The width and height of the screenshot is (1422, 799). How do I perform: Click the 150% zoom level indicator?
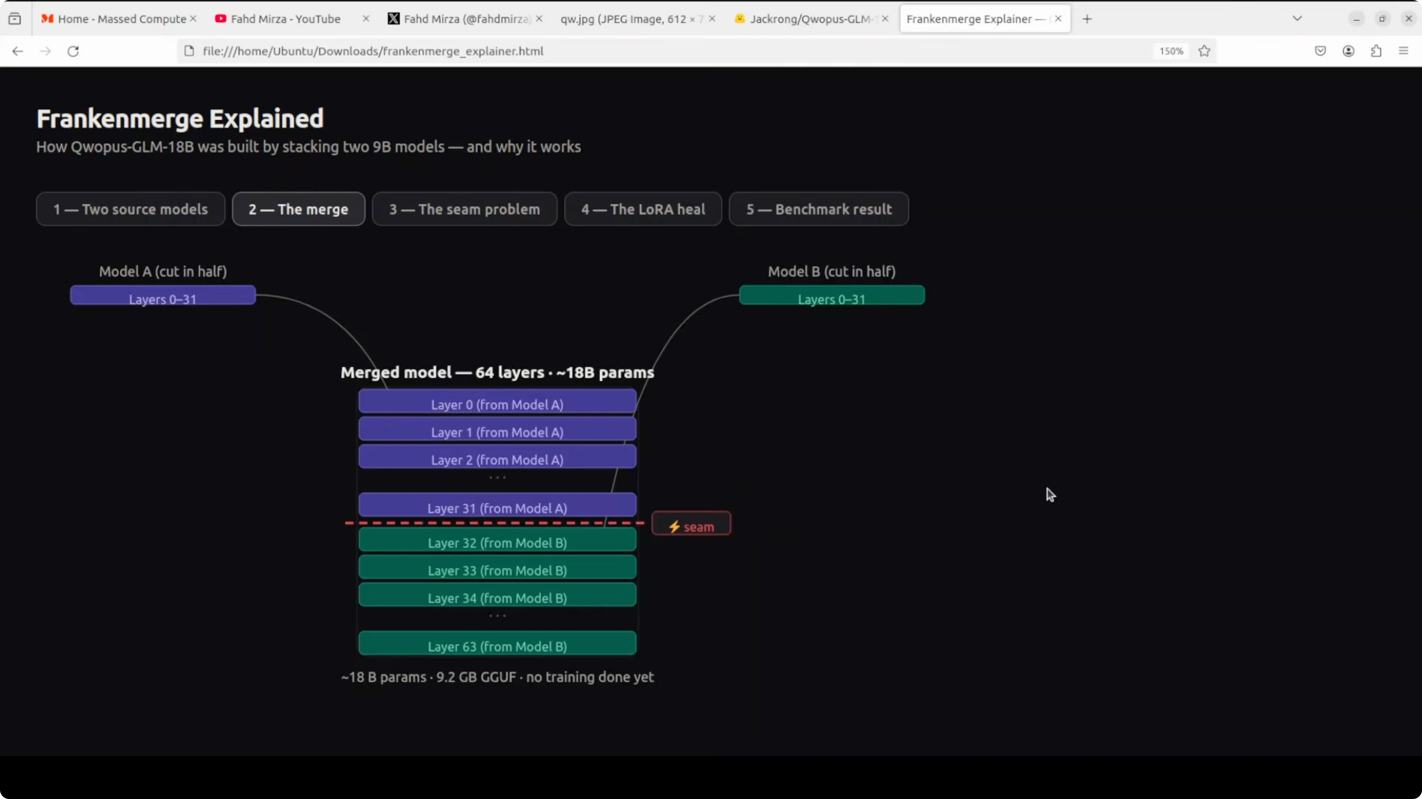tap(1171, 51)
